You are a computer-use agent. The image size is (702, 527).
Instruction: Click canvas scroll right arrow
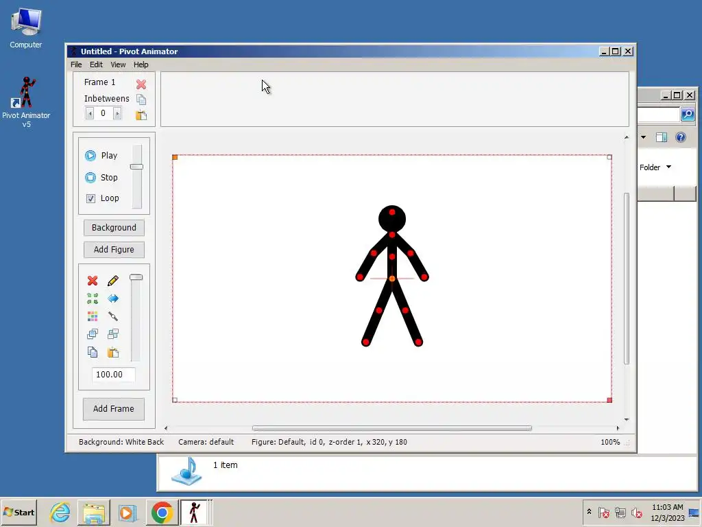tap(618, 428)
